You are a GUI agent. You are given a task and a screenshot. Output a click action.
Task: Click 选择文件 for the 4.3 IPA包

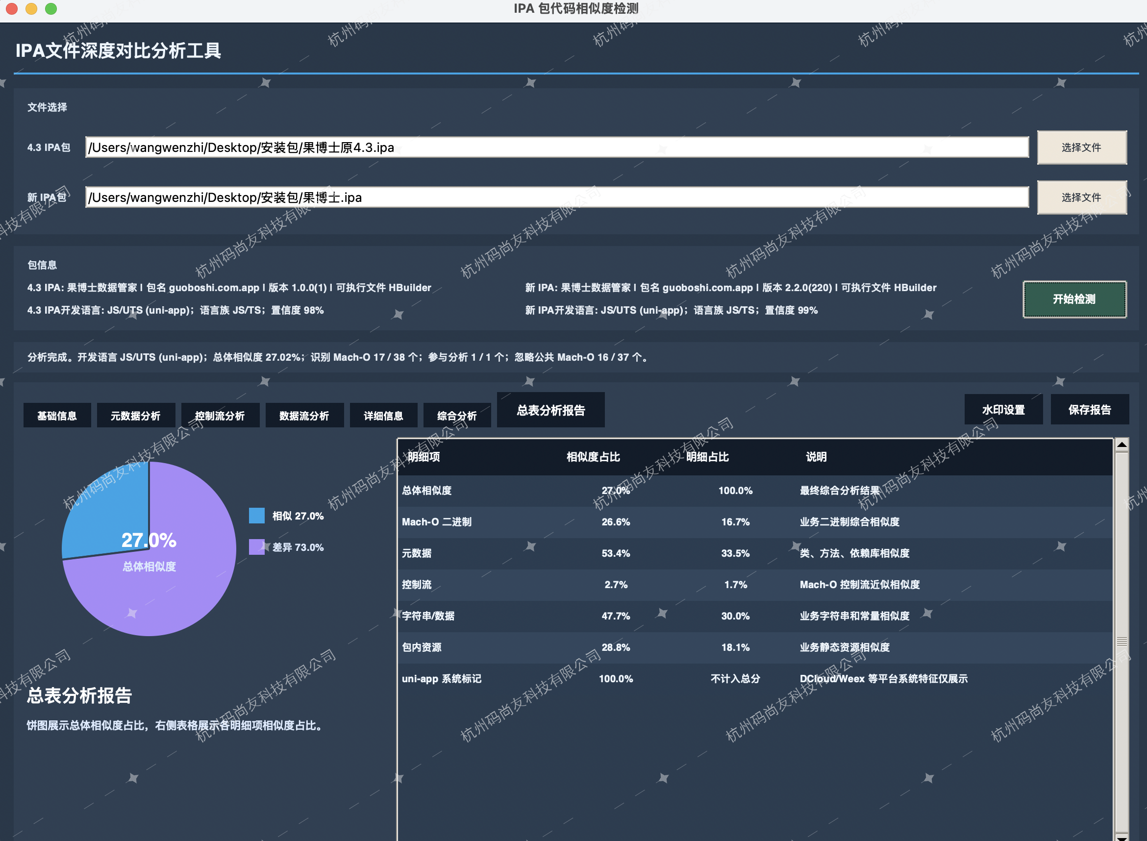pos(1082,148)
